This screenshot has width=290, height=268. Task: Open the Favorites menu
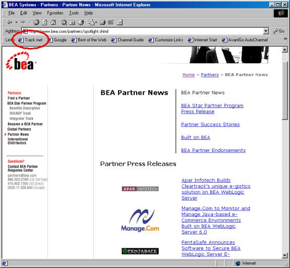(55, 13)
